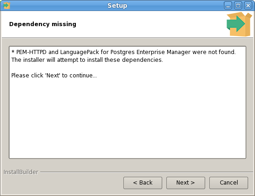This screenshot has height=196, width=255.
Task: Click the installer box logo
Action: coord(239,24)
